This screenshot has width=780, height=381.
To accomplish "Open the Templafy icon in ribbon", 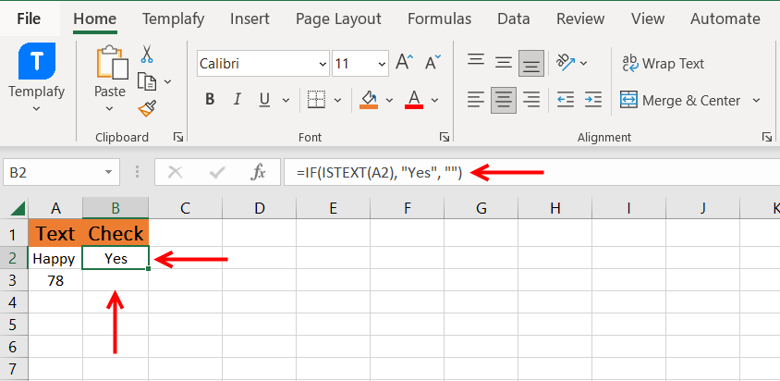I will [x=37, y=63].
